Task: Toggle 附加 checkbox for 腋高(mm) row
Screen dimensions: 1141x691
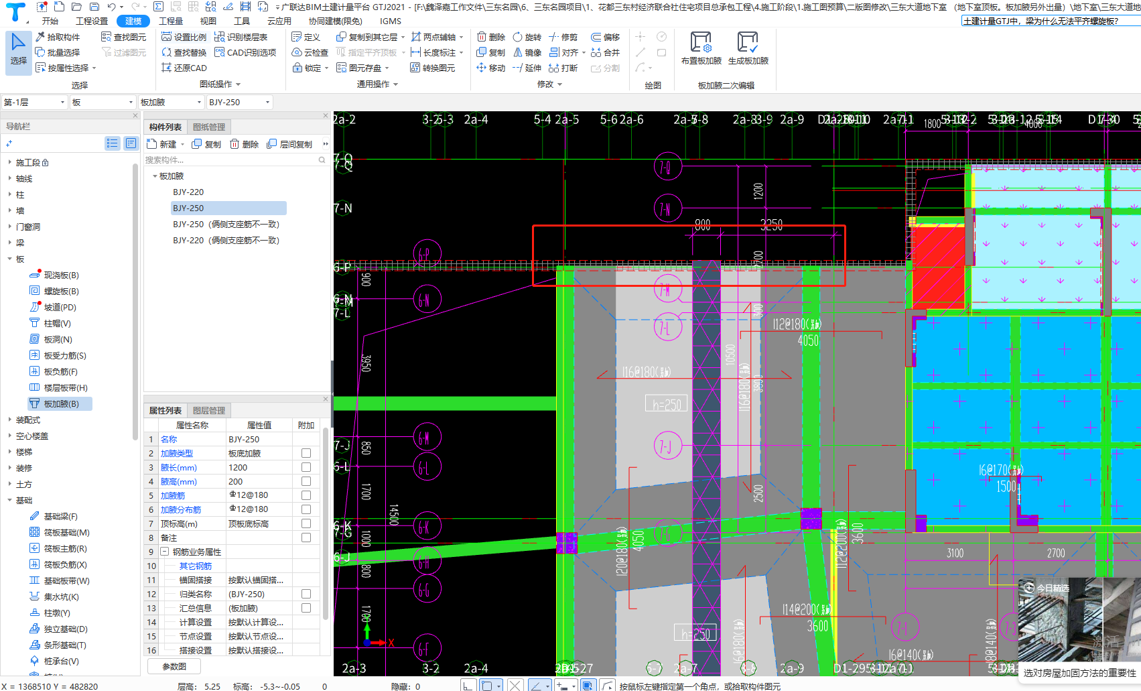Action: pos(306,481)
